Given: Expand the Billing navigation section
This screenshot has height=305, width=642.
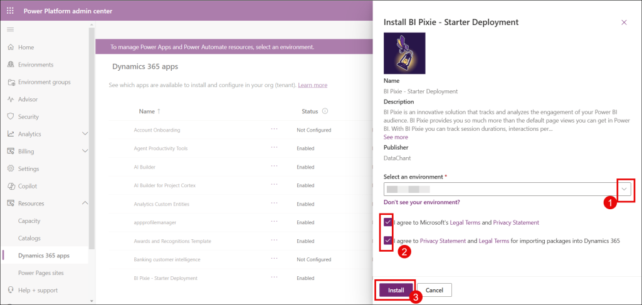Looking at the screenshot, I should (x=85, y=151).
